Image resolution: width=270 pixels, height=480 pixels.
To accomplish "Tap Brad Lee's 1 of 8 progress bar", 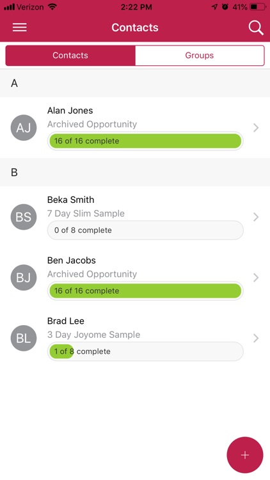I will (x=145, y=351).
